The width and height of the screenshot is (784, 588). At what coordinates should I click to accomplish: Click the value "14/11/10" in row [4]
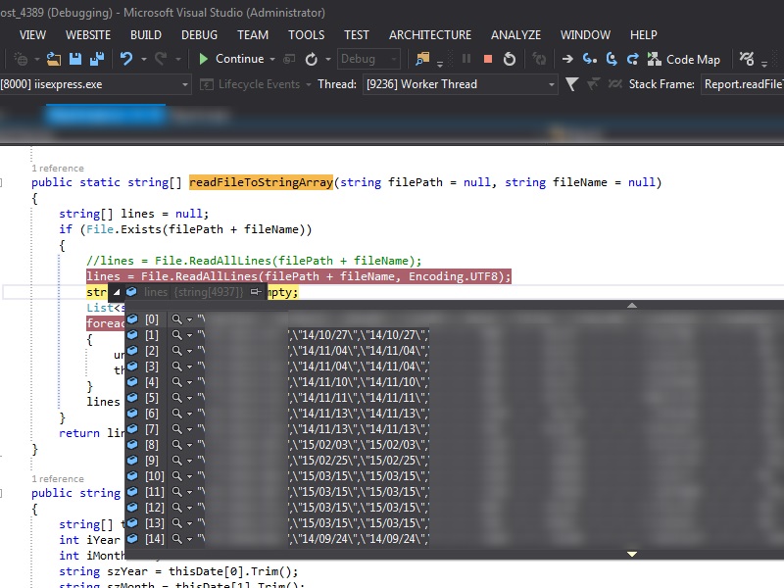(x=324, y=382)
